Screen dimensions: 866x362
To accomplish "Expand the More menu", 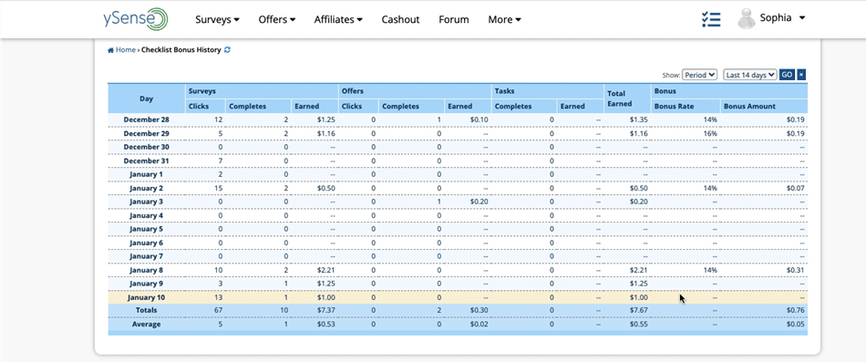I will point(504,19).
